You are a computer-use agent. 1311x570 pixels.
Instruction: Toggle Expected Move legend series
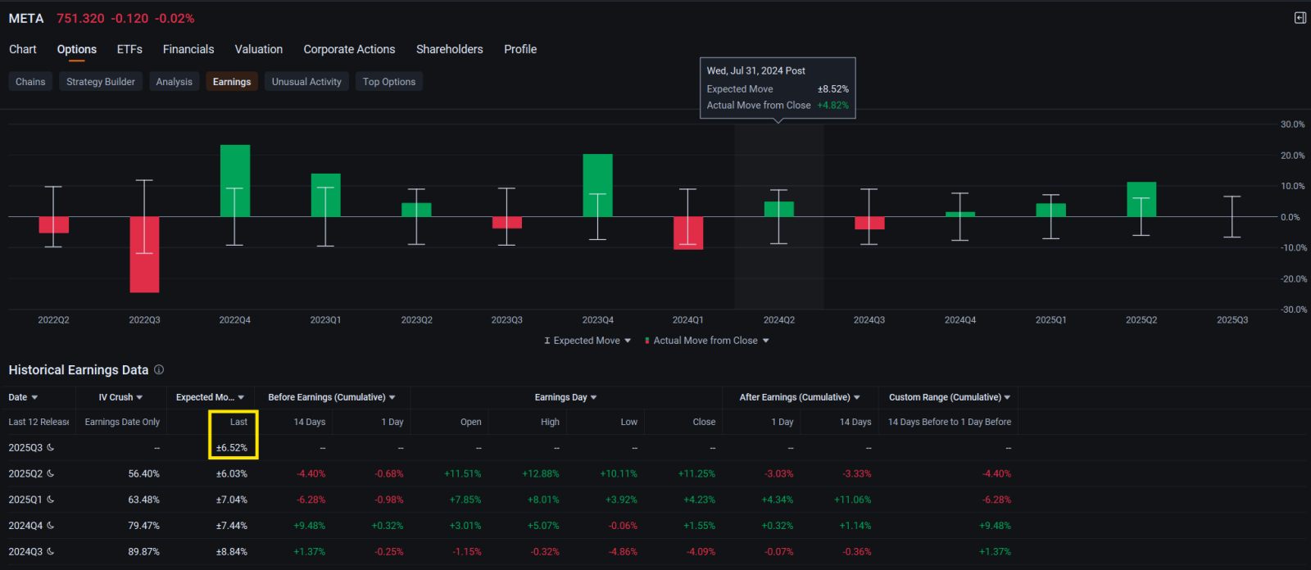[x=587, y=341]
